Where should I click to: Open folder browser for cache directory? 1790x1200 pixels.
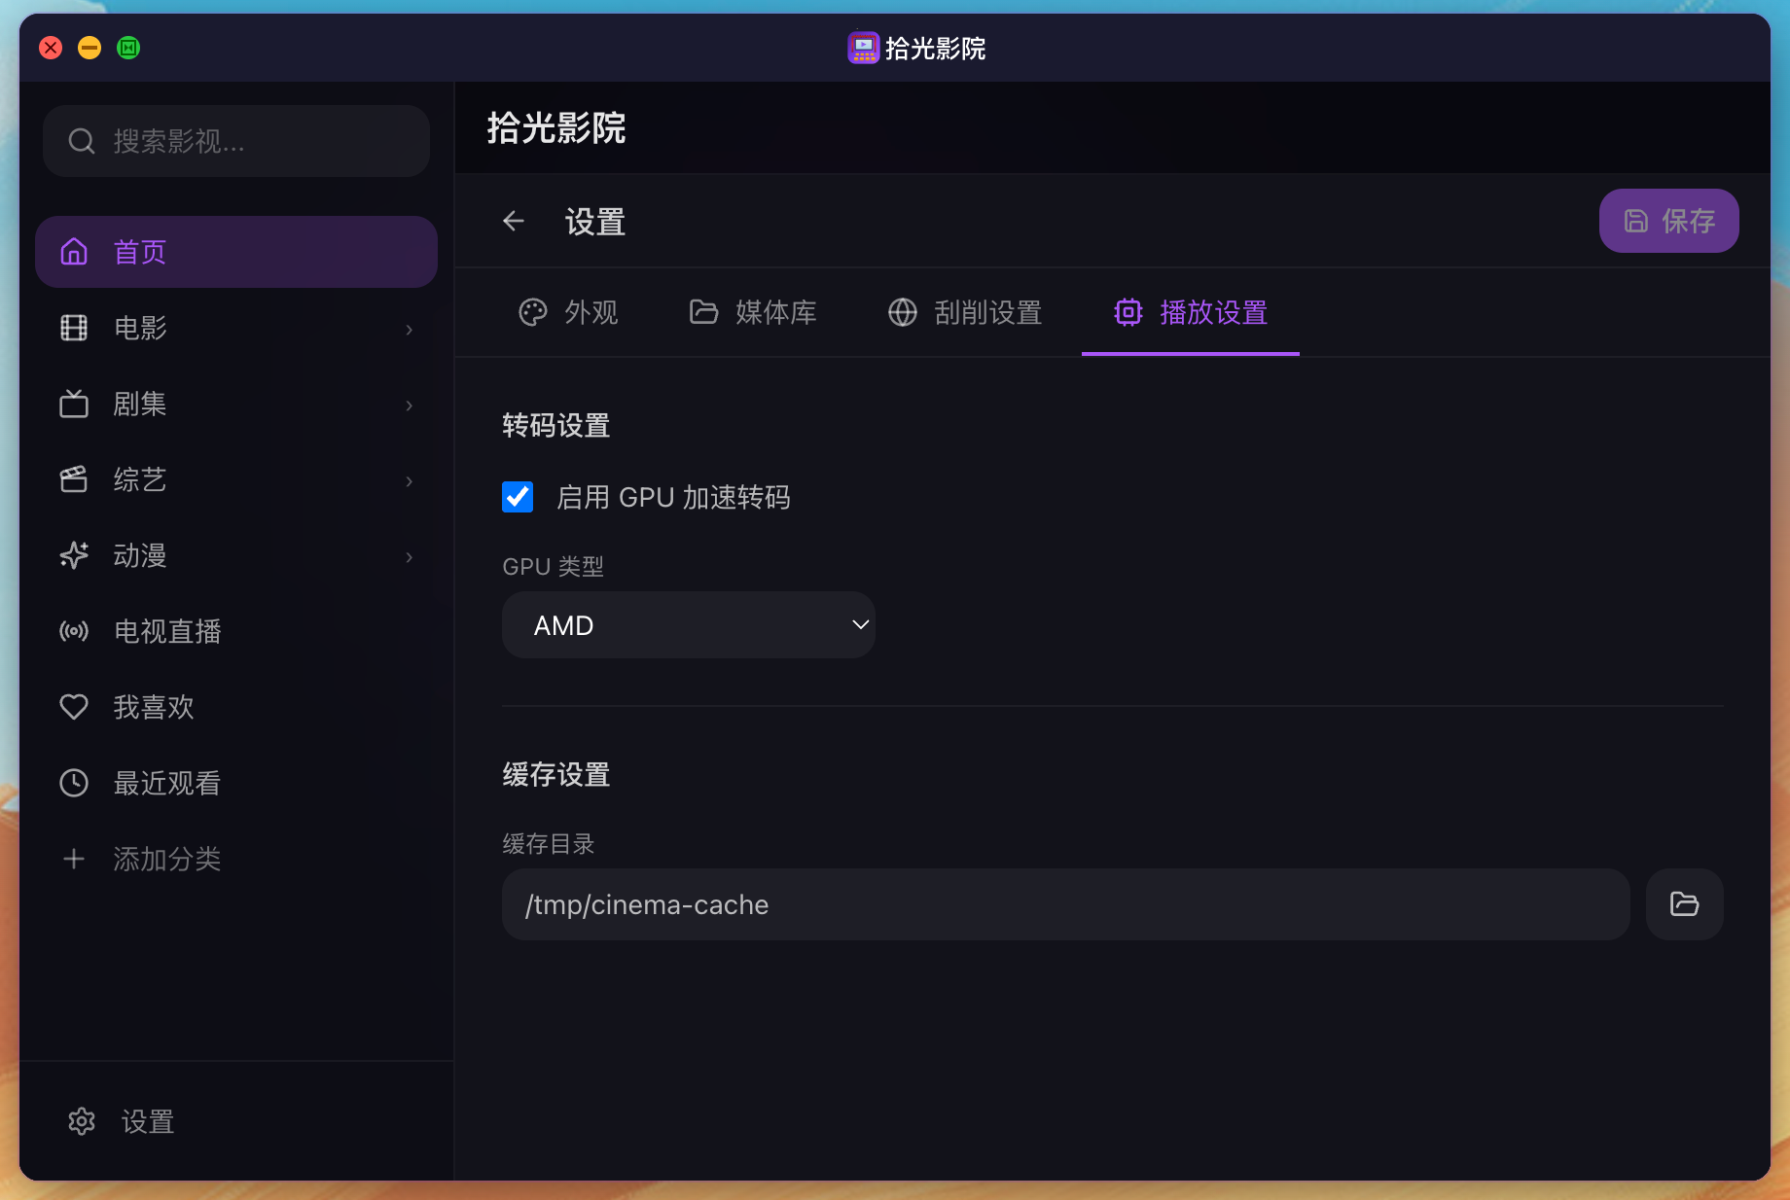click(x=1684, y=904)
